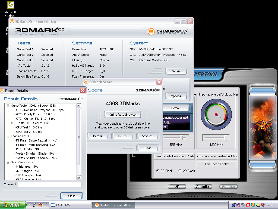Screen dimensions: 278x209
Task: Open the Microsoft Outlook desktop icon
Action: (10, 9)
